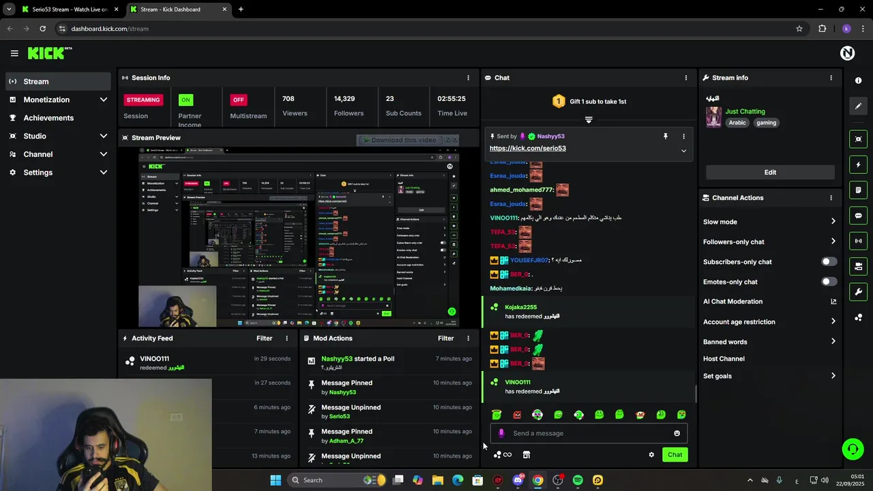
Task: Open the shop icon below message box
Action: [526, 455]
